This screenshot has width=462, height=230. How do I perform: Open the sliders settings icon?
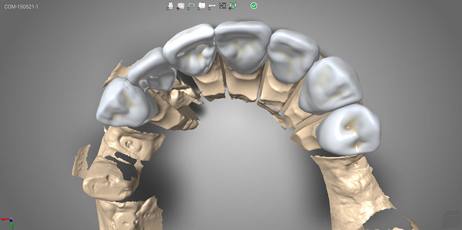point(222,5)
